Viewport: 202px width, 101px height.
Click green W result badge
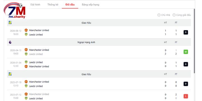point(186,52)
